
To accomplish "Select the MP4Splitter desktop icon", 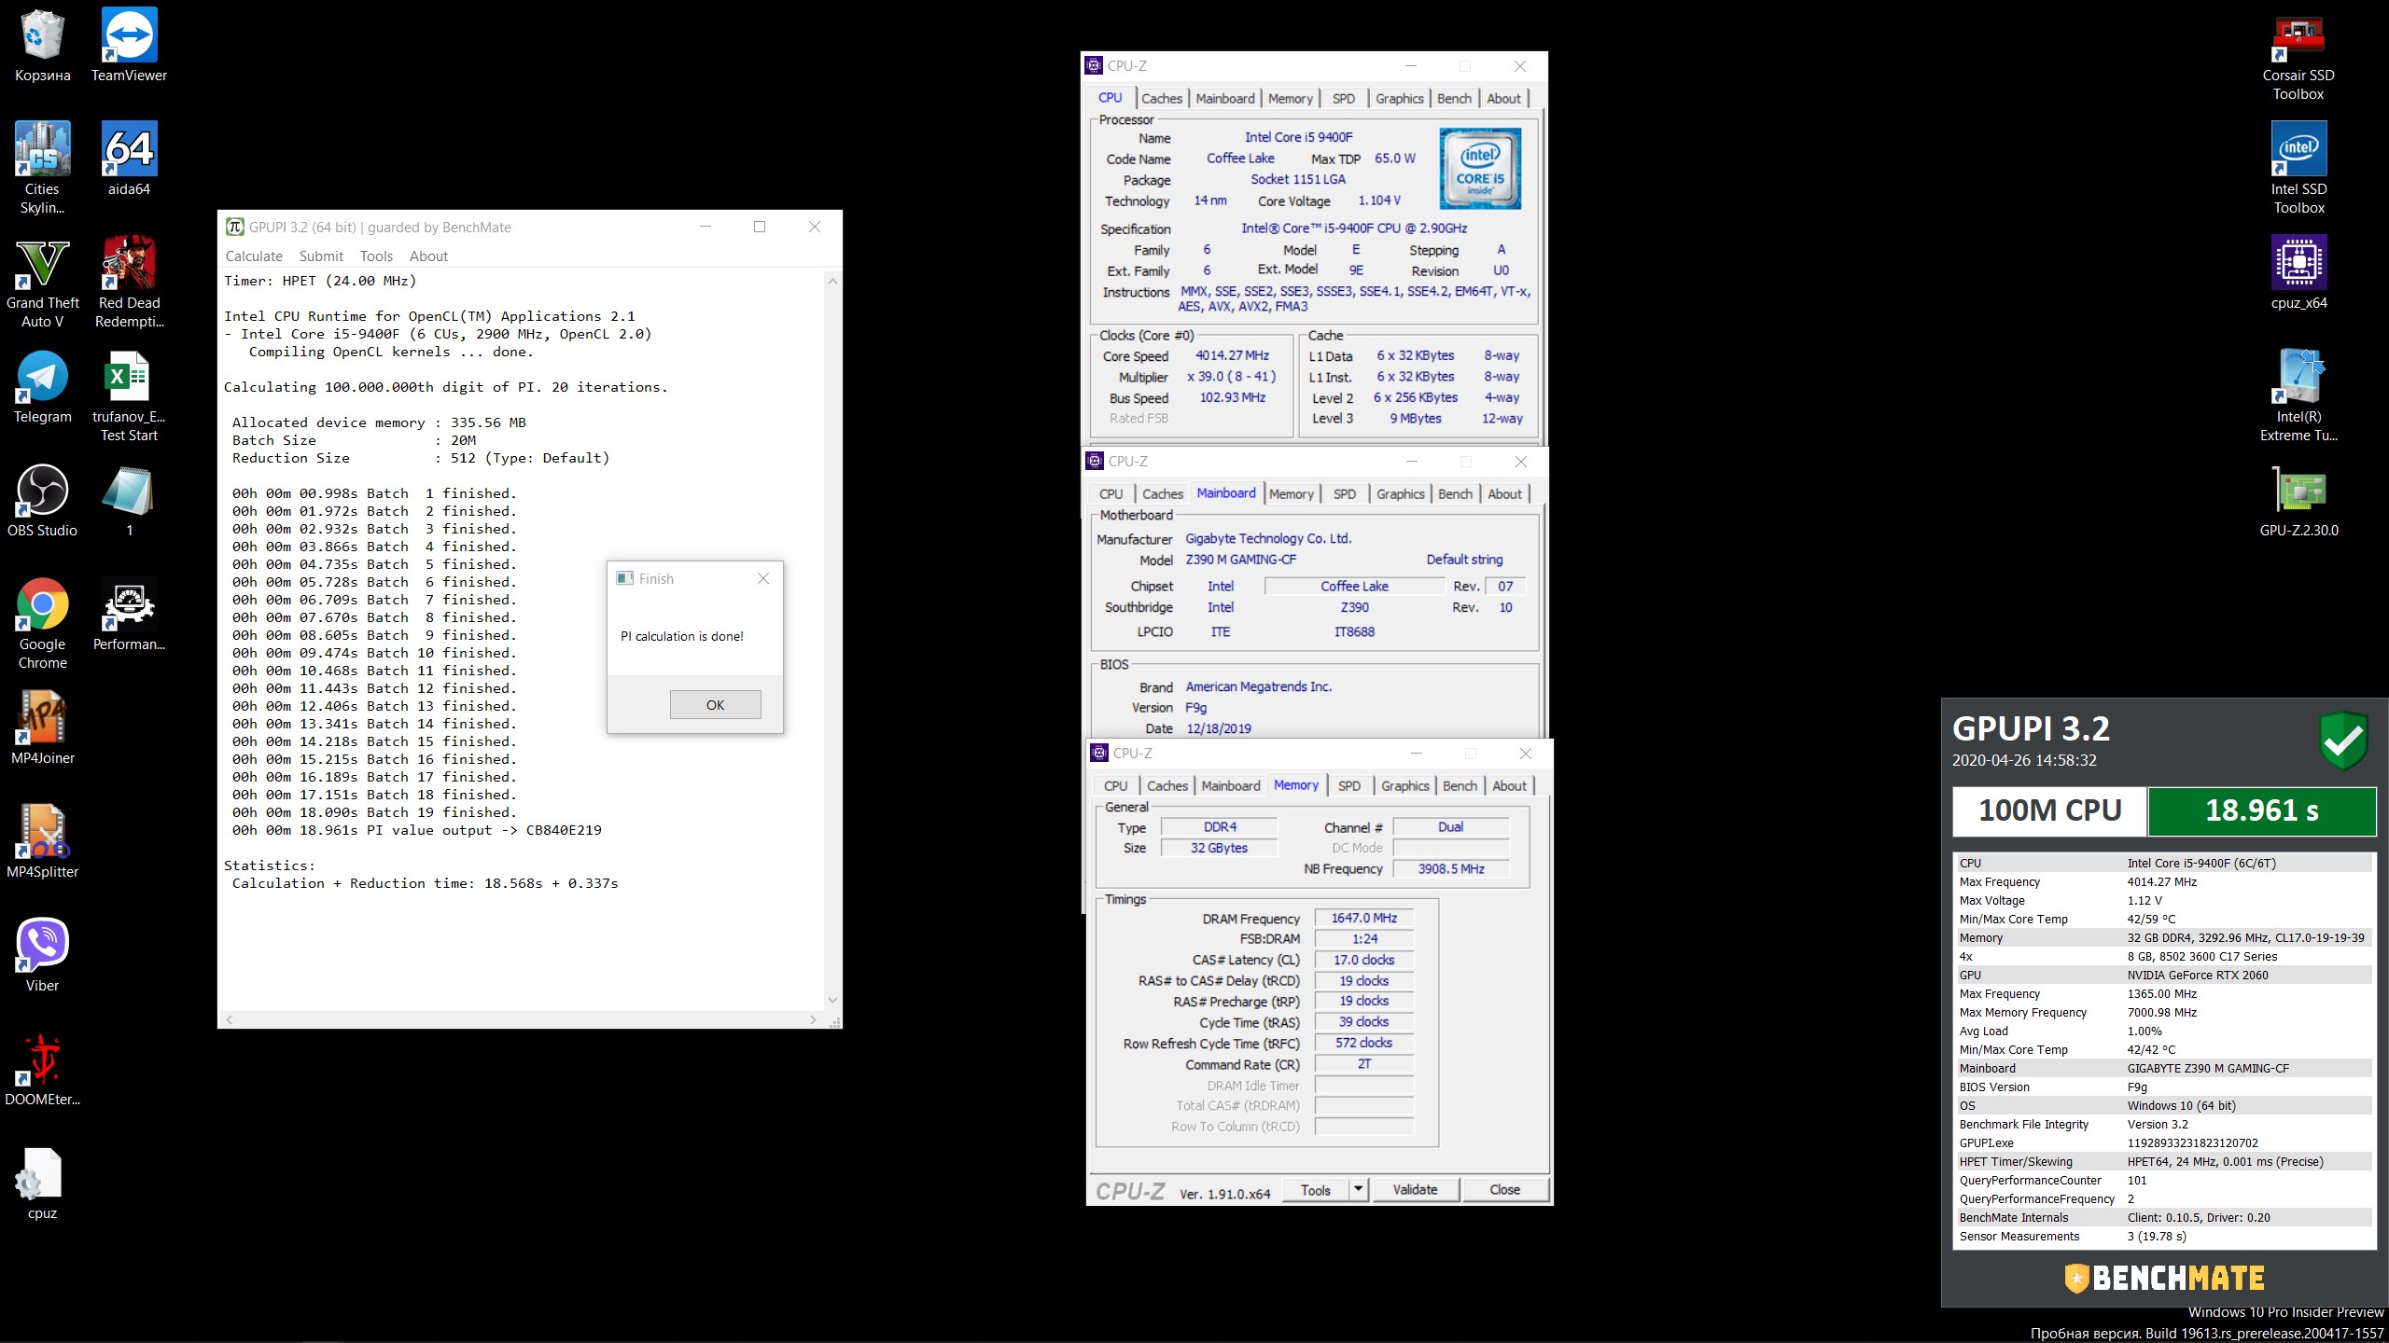I will click(x=42, y=841).
